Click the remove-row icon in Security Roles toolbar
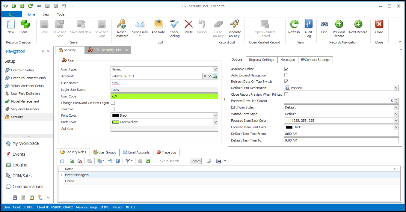Viewport: 406px width, 212px height. pyautogui.click(x=80, y=161)
